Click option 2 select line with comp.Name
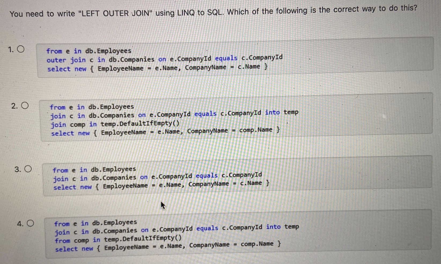Image resolution: width=441 pixels, height=264 pixels. pos(166,131)
